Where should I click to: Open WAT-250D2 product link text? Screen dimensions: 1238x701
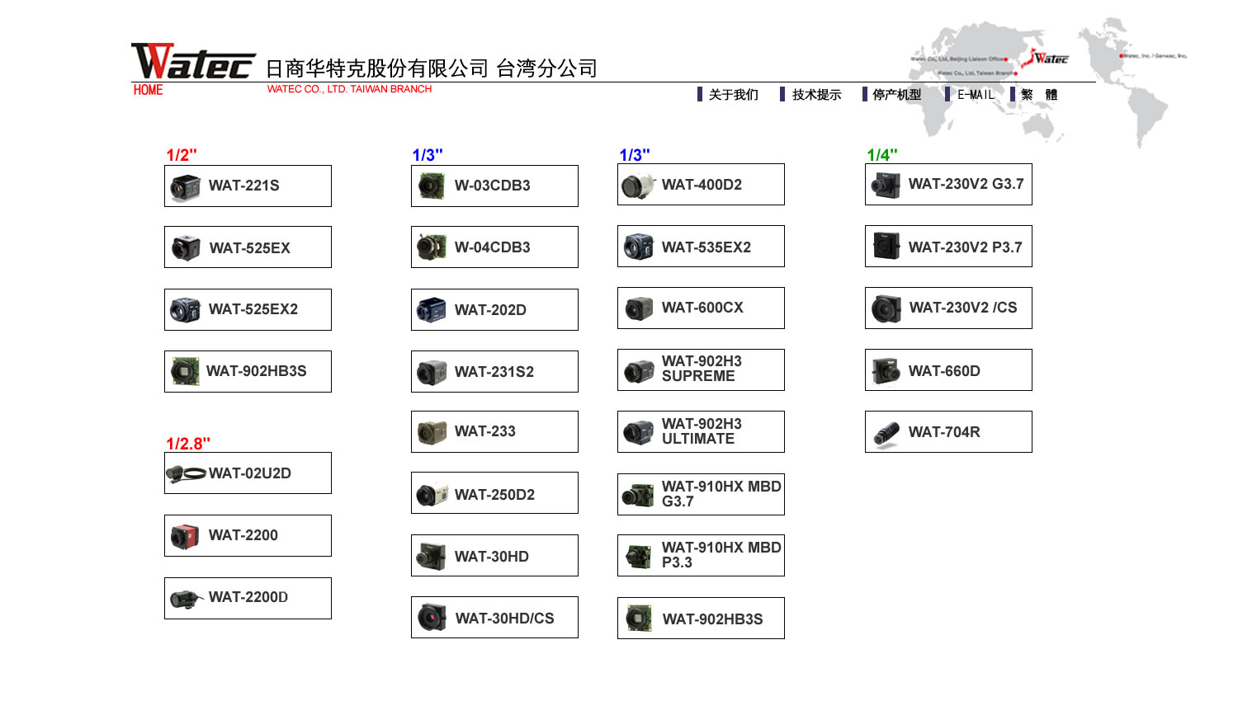tap(494, 495)
